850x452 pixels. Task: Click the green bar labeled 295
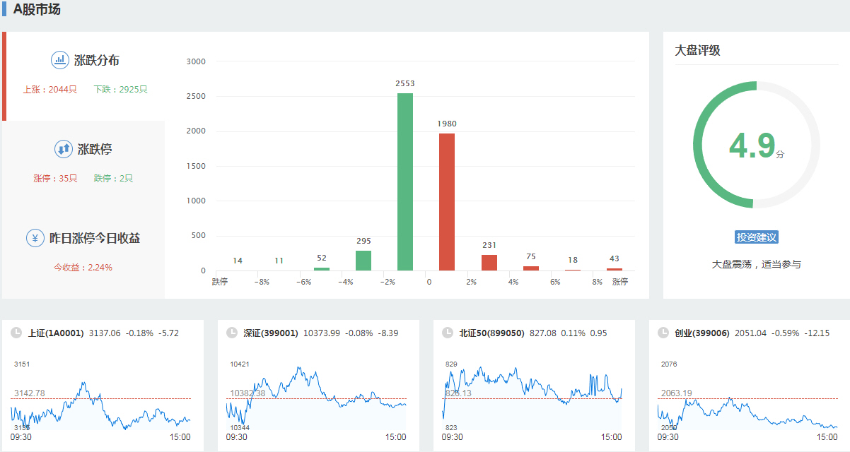pos(363,261)
